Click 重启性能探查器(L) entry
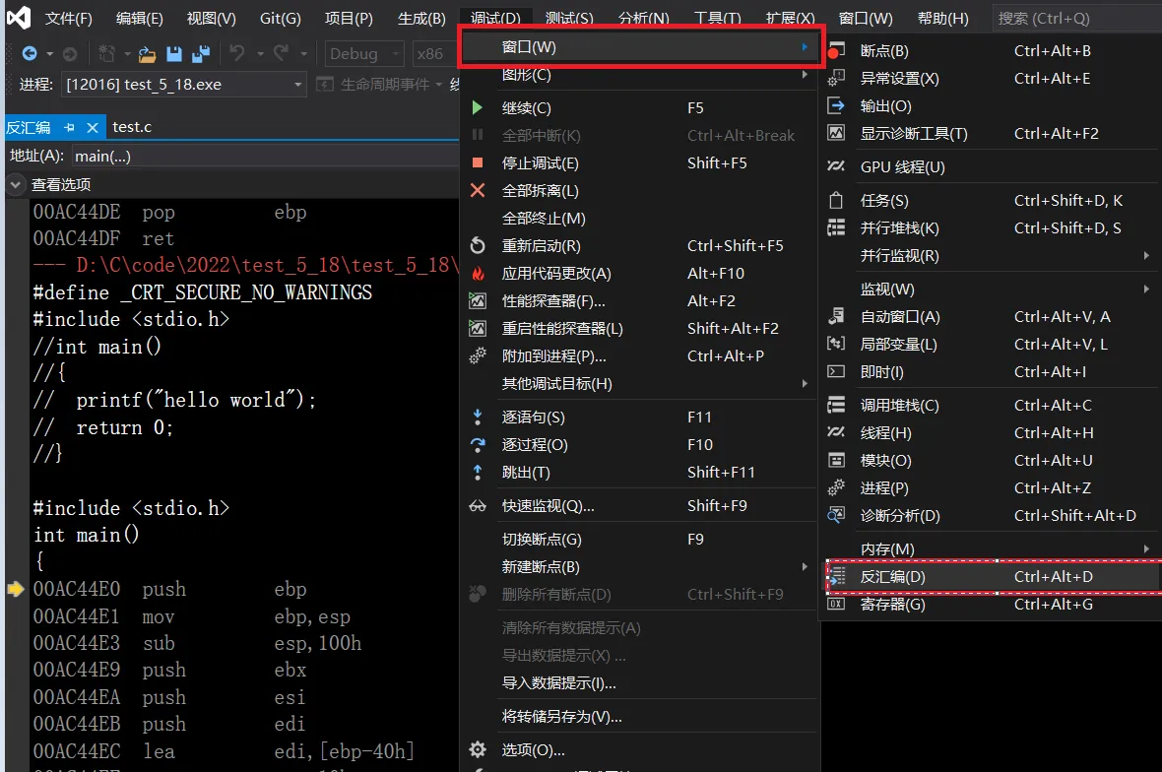This screenshot has width=1162, height=772. coord(638,328)
